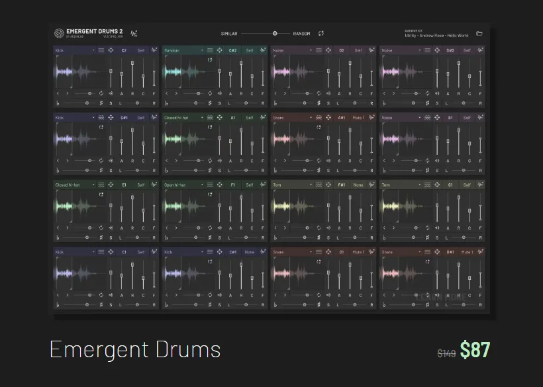Viewport: 543px width, 387px height.
Task: Click the sharp pitch icon on the D2 pad
Action: click(x=319, y=103)
